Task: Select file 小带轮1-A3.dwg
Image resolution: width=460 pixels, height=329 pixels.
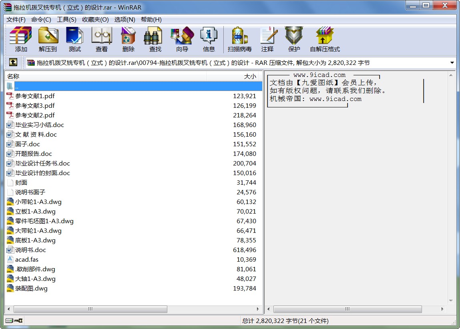Action: [134, 202]
